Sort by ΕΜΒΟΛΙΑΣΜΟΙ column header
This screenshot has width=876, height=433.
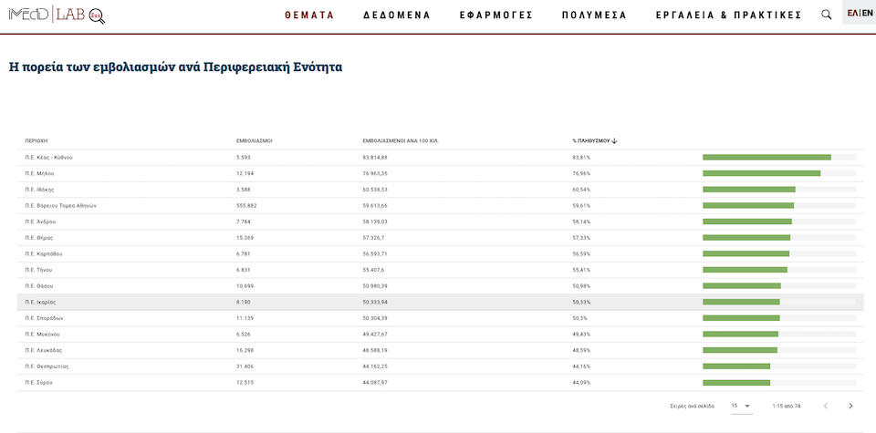255,141
